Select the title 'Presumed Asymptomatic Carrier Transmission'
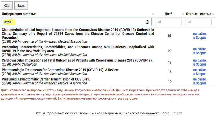The width and height of the screenshot is (217, 127). (x=46, y=79)
